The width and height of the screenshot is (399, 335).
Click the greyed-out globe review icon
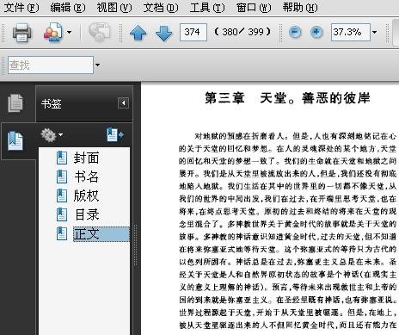(99, 32)
